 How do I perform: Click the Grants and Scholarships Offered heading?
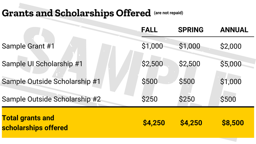coord(76,13)
